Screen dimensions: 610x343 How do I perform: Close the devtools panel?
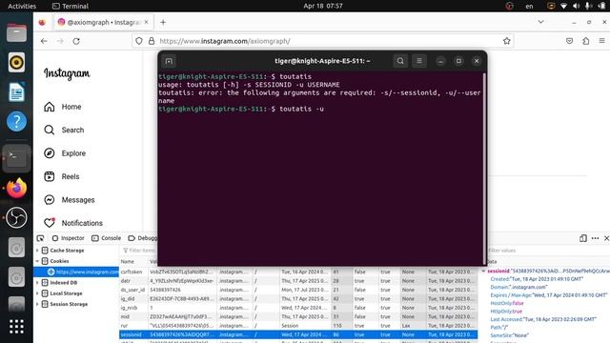click(606, 238)
